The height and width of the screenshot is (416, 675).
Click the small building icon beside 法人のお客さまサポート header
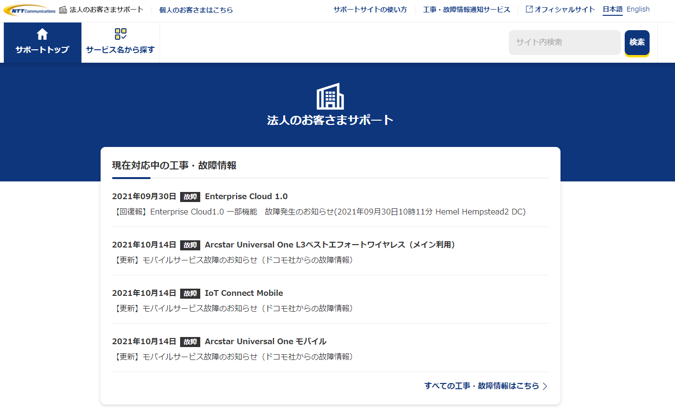pos(63,10)
